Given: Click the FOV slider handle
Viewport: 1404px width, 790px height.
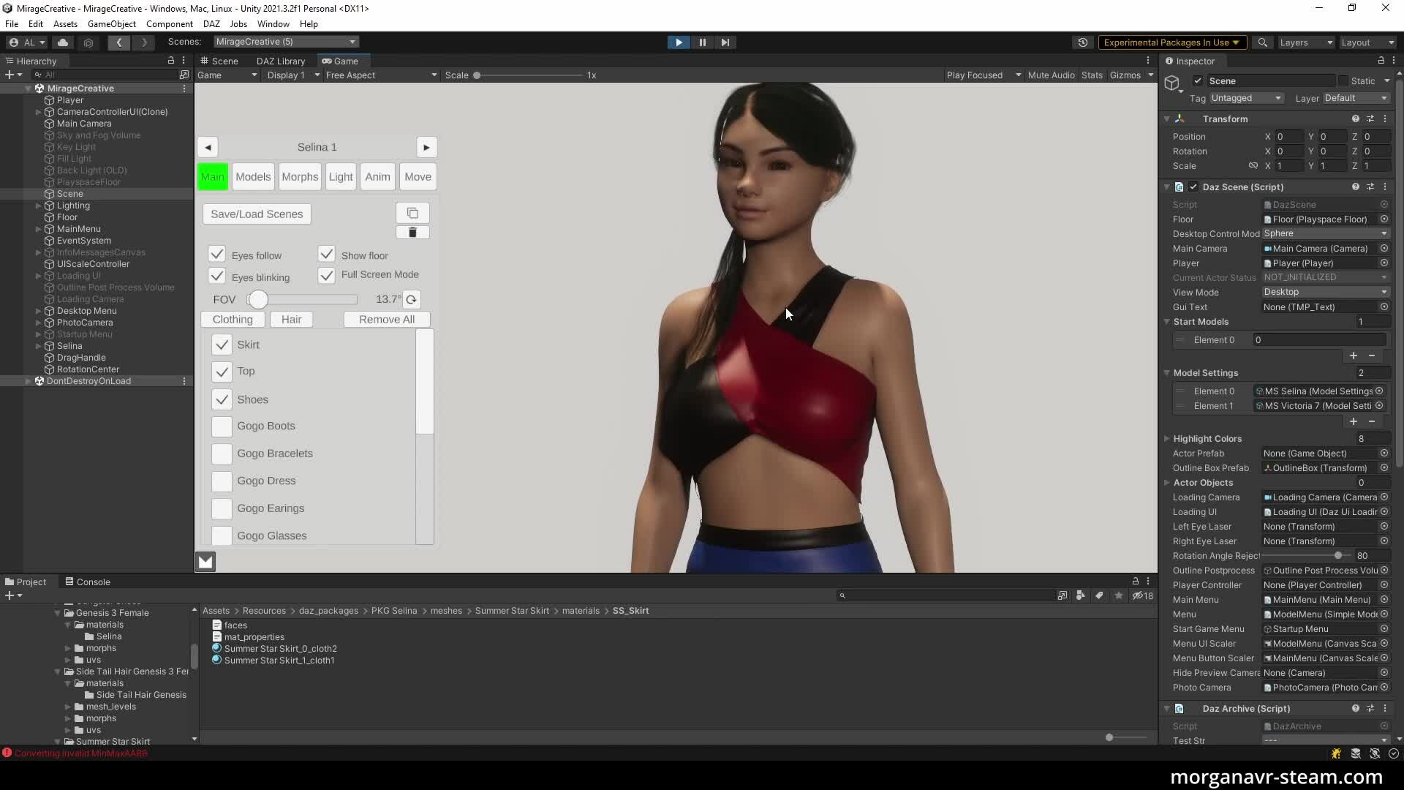Looking at the screenshot, I should 257,299.
